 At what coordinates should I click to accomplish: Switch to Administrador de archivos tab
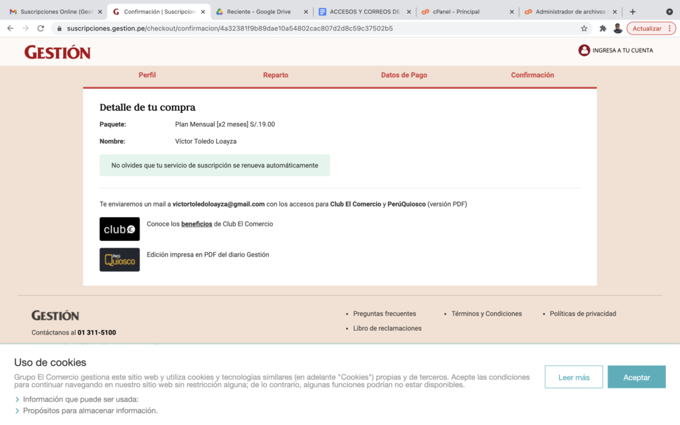572,12
